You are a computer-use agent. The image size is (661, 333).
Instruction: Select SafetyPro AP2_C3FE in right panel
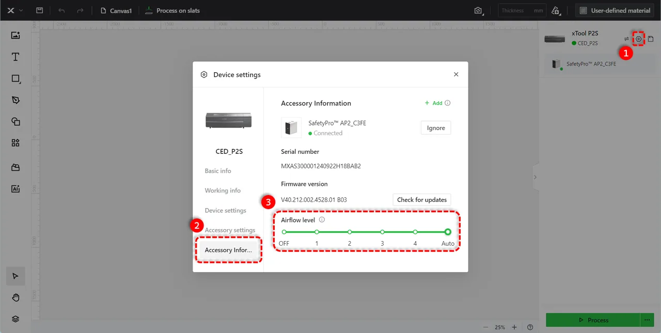click(599, 64)
